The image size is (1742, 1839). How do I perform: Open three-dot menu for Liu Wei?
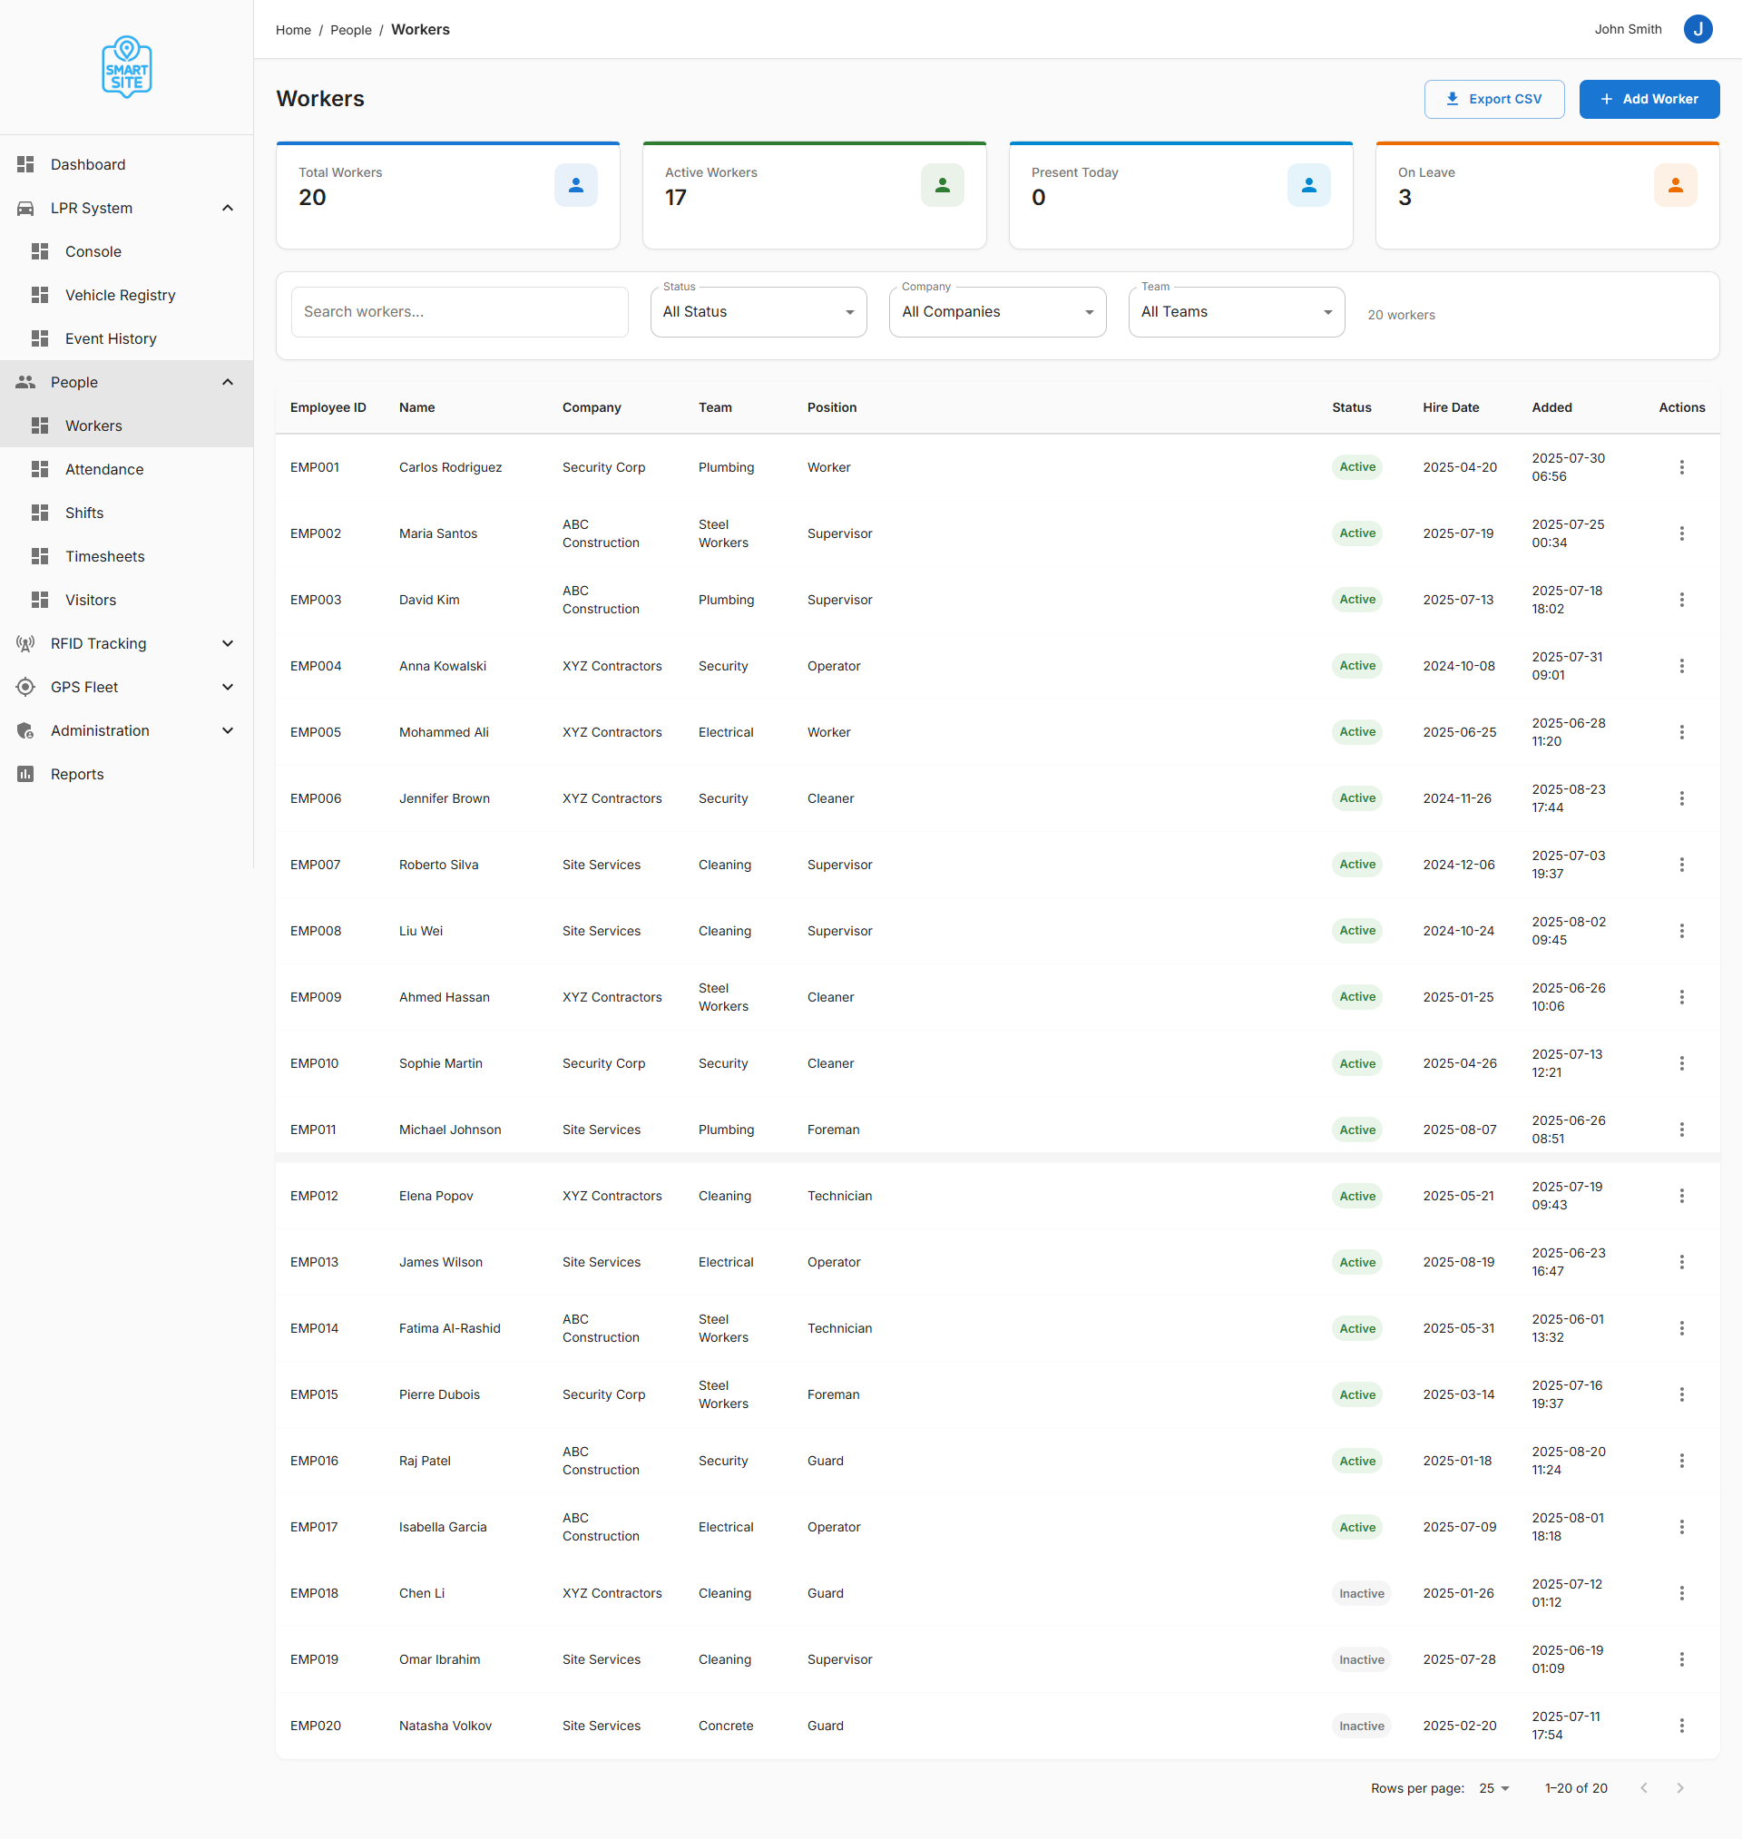[x=1680, y=930]
